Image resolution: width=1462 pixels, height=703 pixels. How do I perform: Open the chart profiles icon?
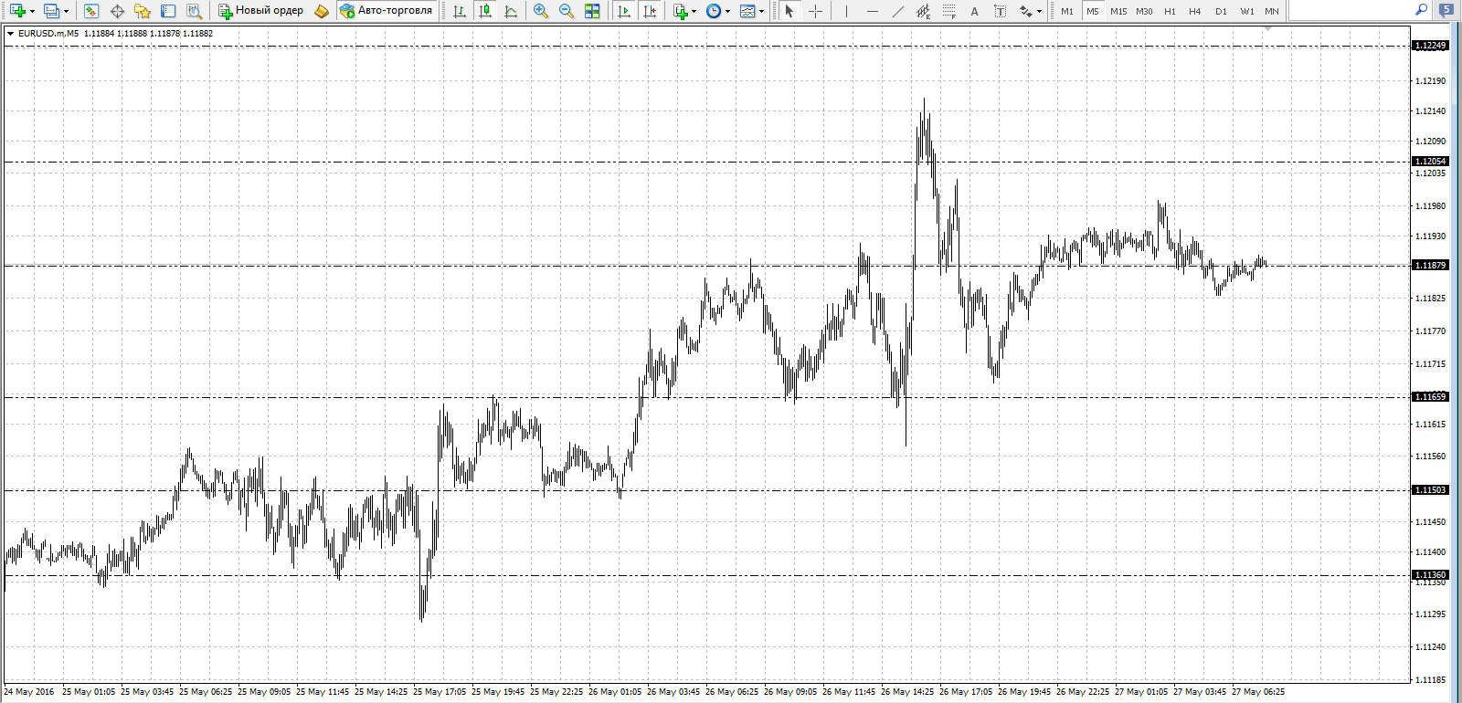51,11
